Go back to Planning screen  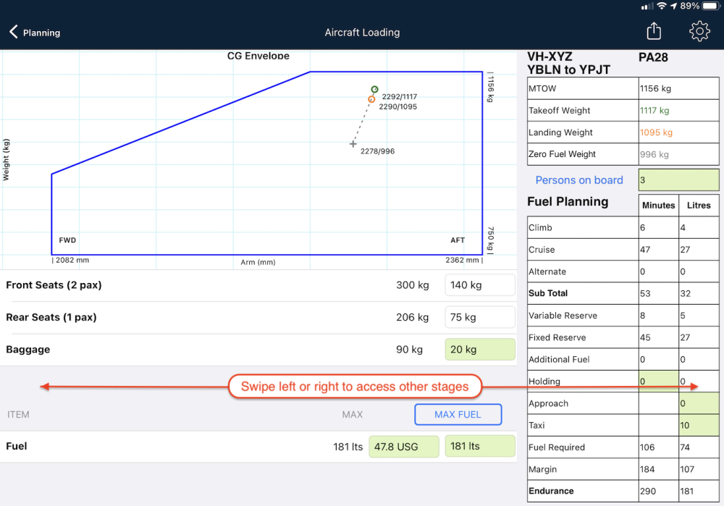pyautogui.click(x=35, y=33)
